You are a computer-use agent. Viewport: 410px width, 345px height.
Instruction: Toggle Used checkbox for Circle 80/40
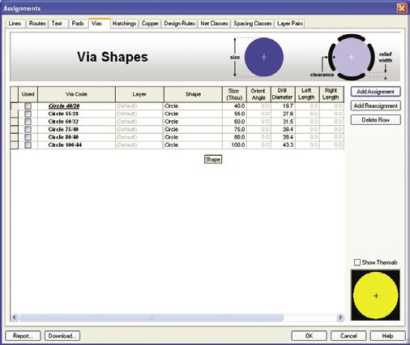point(28,137)
